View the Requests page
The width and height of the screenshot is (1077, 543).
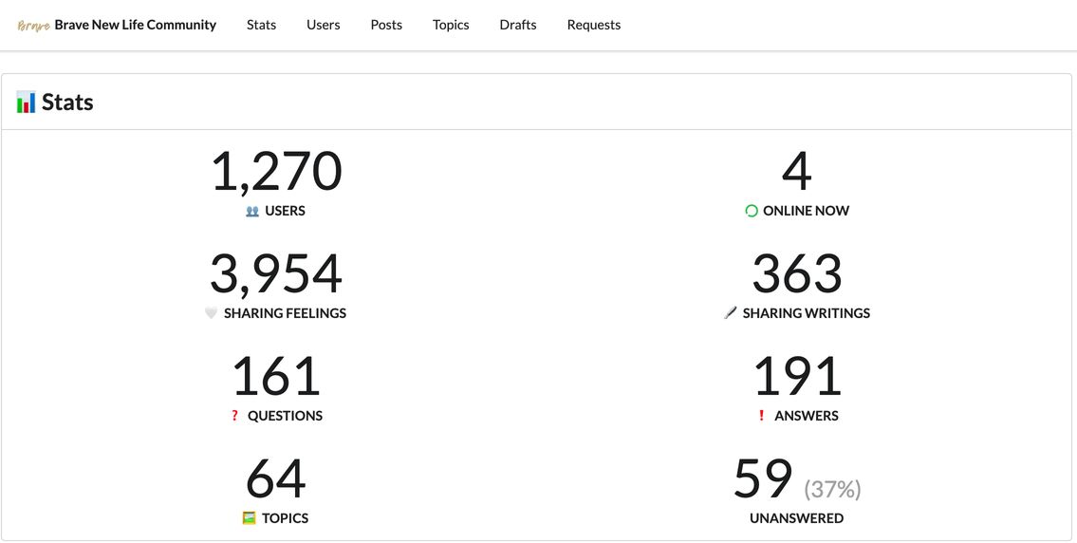click(x=594, y=25)
